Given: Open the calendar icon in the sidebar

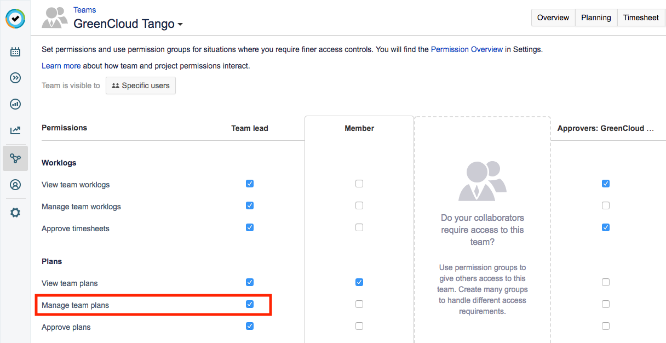Looking at the screenshot, I should 15,52.
